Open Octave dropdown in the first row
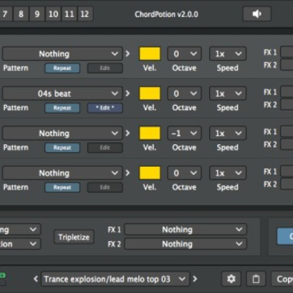 [184, 54]
